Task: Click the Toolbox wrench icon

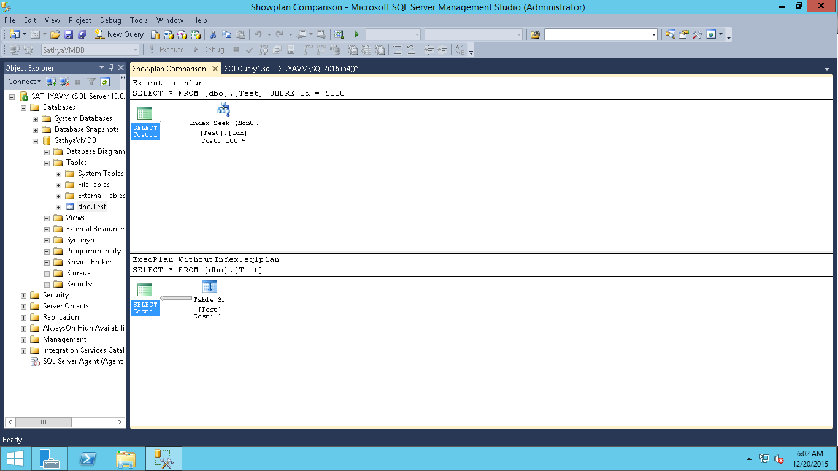Action: (x=697, y=34)
